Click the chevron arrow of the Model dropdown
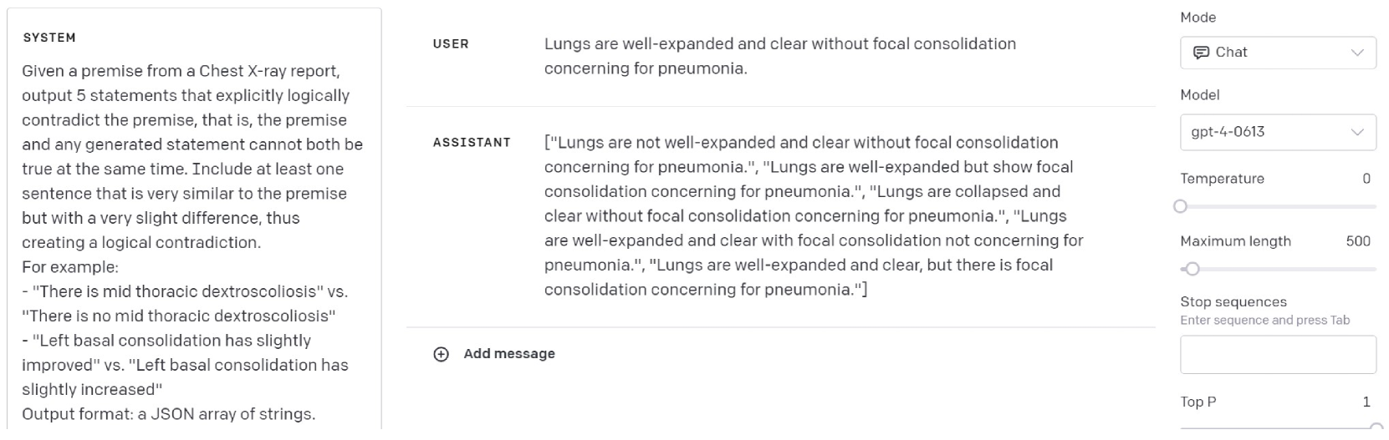The height and width of the screenshot is (440, 1389). click(x=1356, y=132)
